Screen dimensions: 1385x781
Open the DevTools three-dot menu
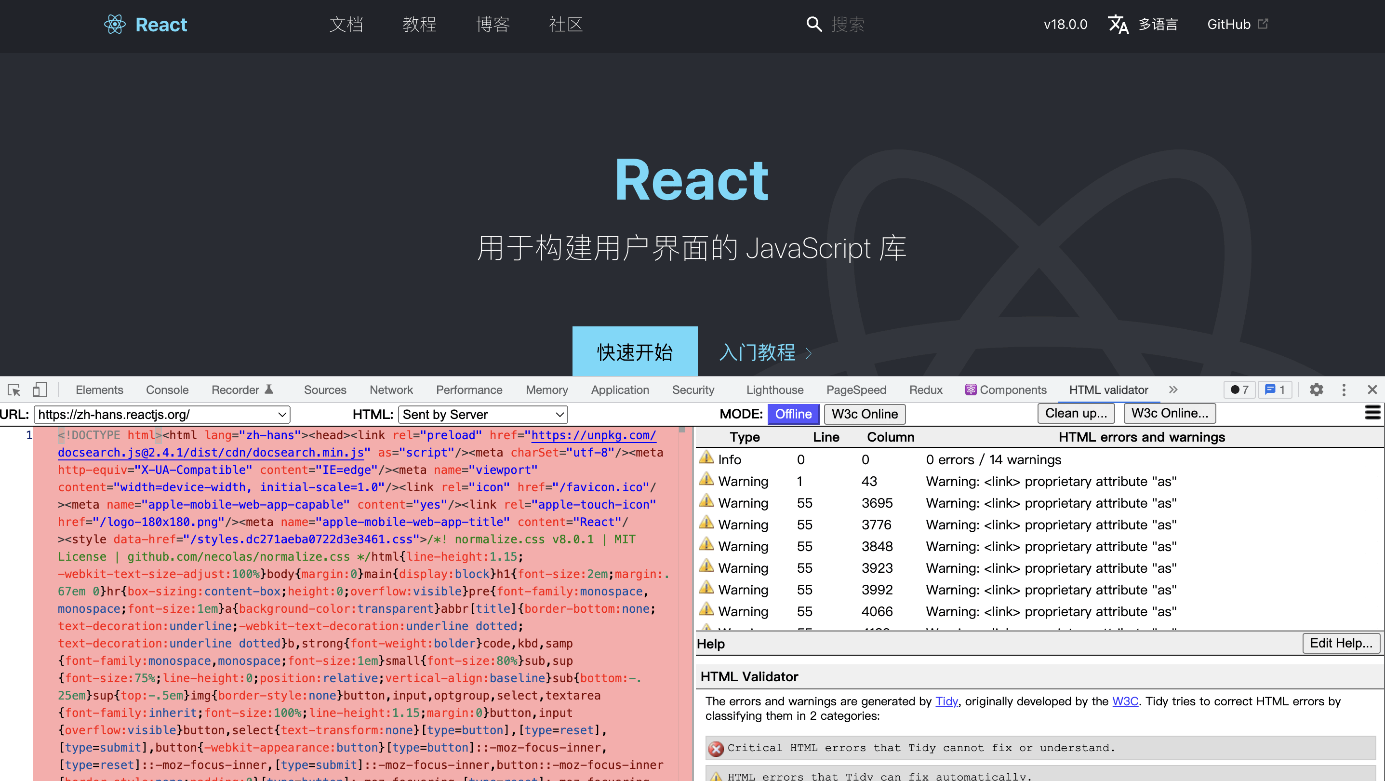pyautogui.click(x=1344, y=390)
